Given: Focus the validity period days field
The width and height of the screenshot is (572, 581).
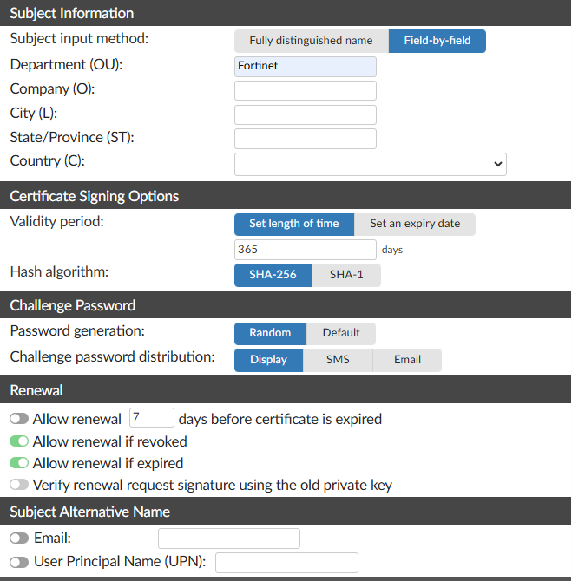Looking at the screenshot, I should pos(306,250).
